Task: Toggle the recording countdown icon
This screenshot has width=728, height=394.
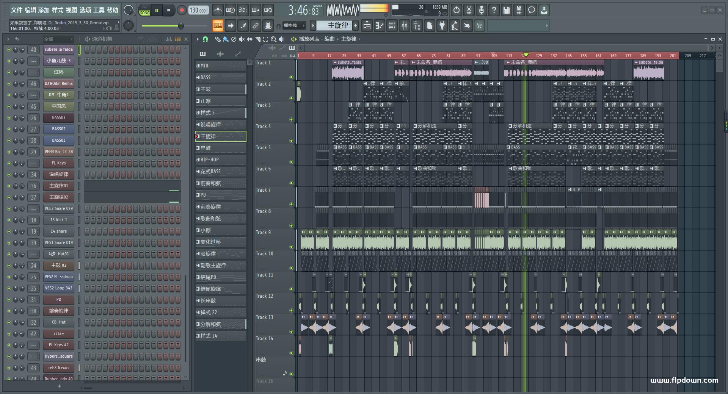Action: [x=243, y=10]
